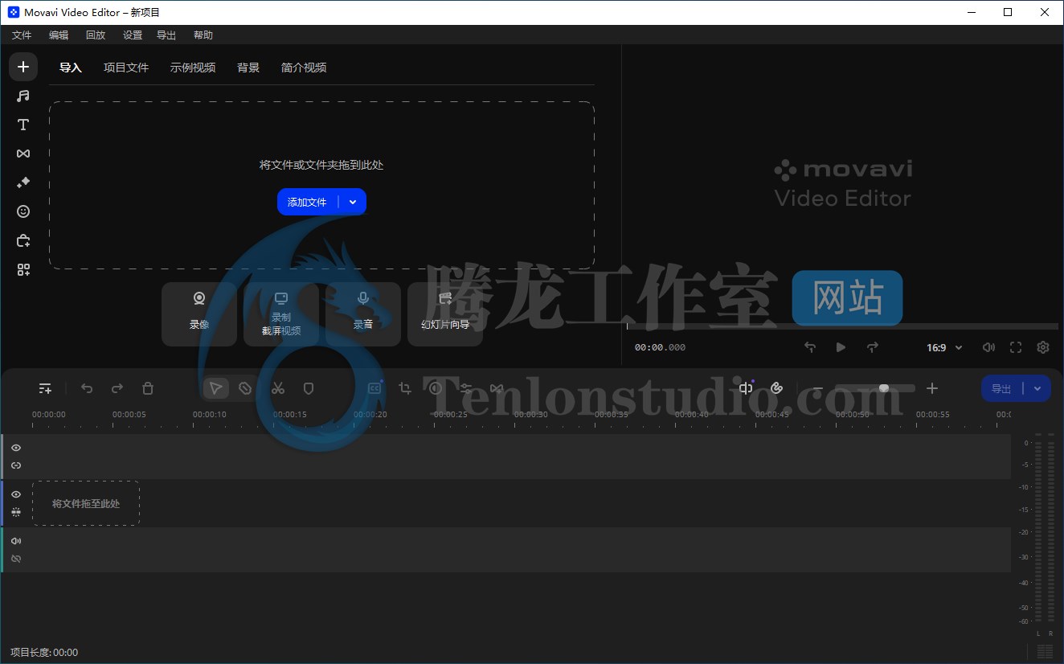Open the 编辑 menu
Viewport: 1064px width, 664px height.
point(59,35)
